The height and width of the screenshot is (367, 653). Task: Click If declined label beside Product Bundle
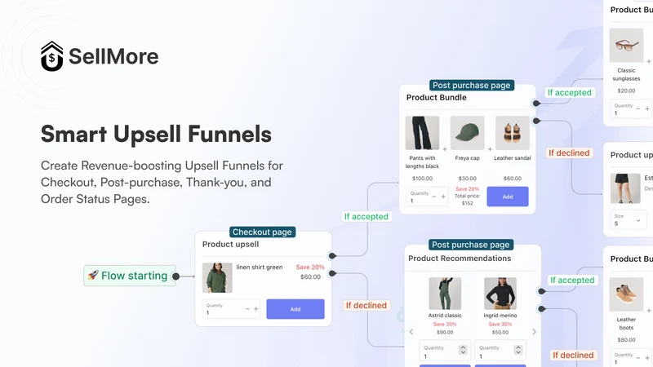(x=569, y=153)
